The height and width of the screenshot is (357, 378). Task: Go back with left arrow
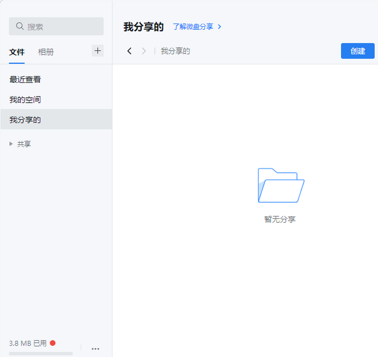129,51
